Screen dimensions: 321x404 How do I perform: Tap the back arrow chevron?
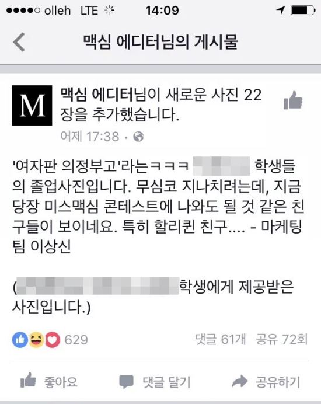19,42
